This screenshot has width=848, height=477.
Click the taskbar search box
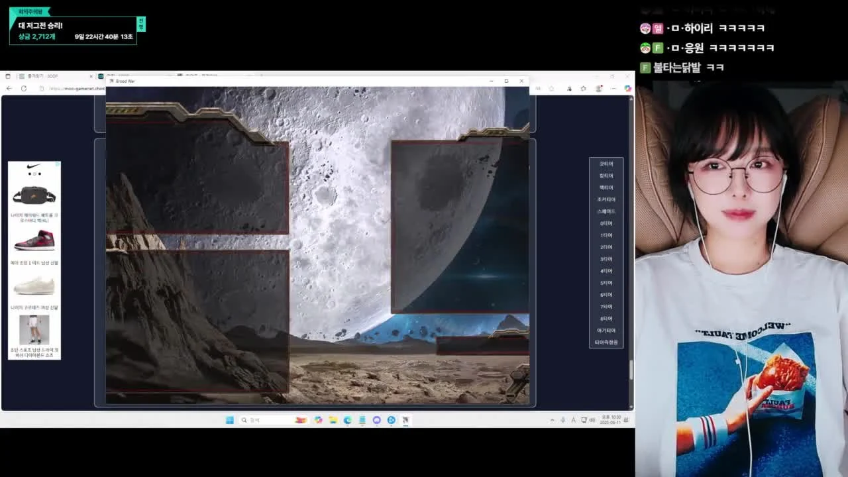point(275,420)
